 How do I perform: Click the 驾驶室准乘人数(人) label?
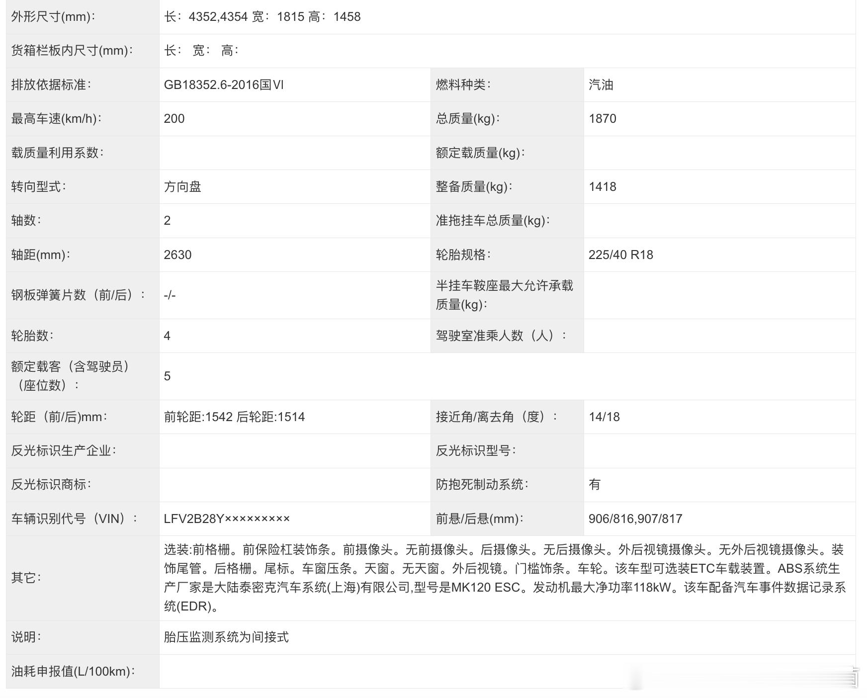tap(501, 336)
